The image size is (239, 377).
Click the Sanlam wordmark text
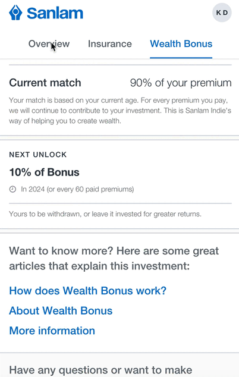55,13
